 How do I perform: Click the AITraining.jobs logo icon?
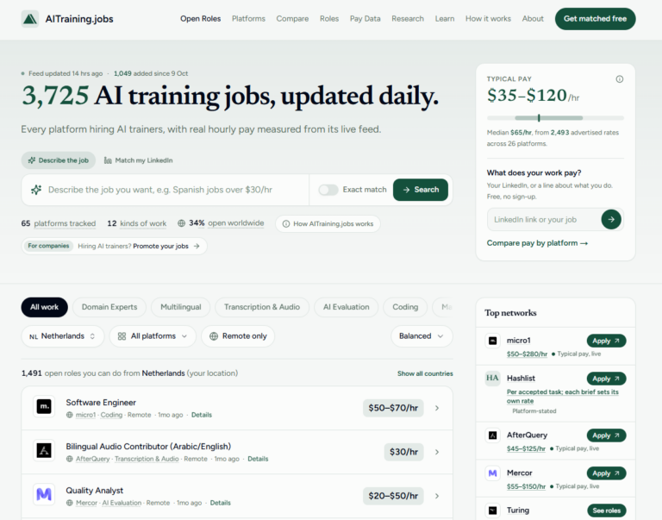[x=30, y=19]
